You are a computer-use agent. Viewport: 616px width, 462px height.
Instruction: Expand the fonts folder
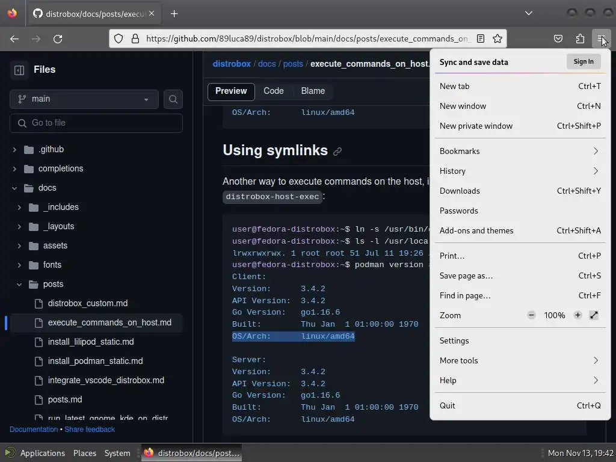tap(19, 265)
